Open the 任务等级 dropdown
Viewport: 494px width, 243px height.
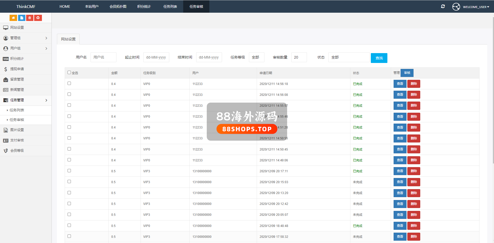click(x=256, y=57)
